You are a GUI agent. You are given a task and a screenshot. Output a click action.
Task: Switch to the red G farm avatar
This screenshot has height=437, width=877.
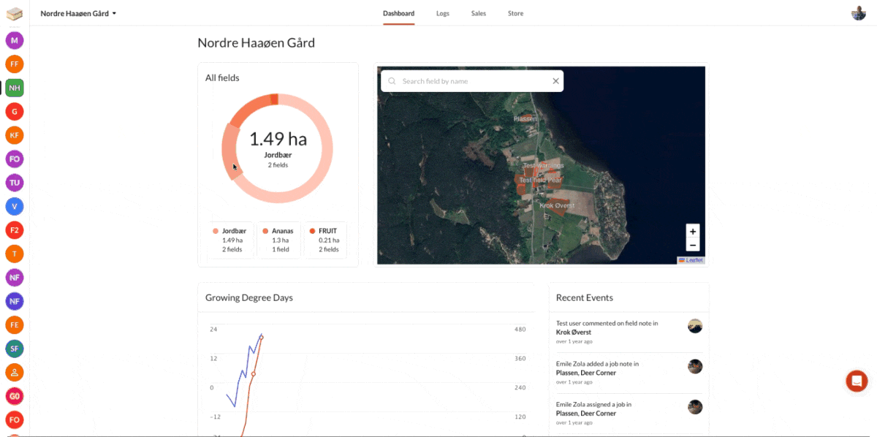15,112
